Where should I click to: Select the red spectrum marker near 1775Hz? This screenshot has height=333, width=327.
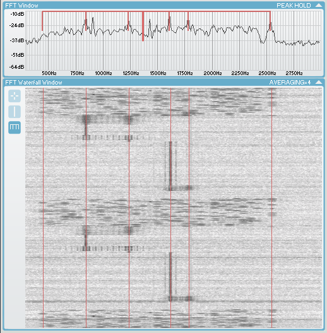pos(188,21)
